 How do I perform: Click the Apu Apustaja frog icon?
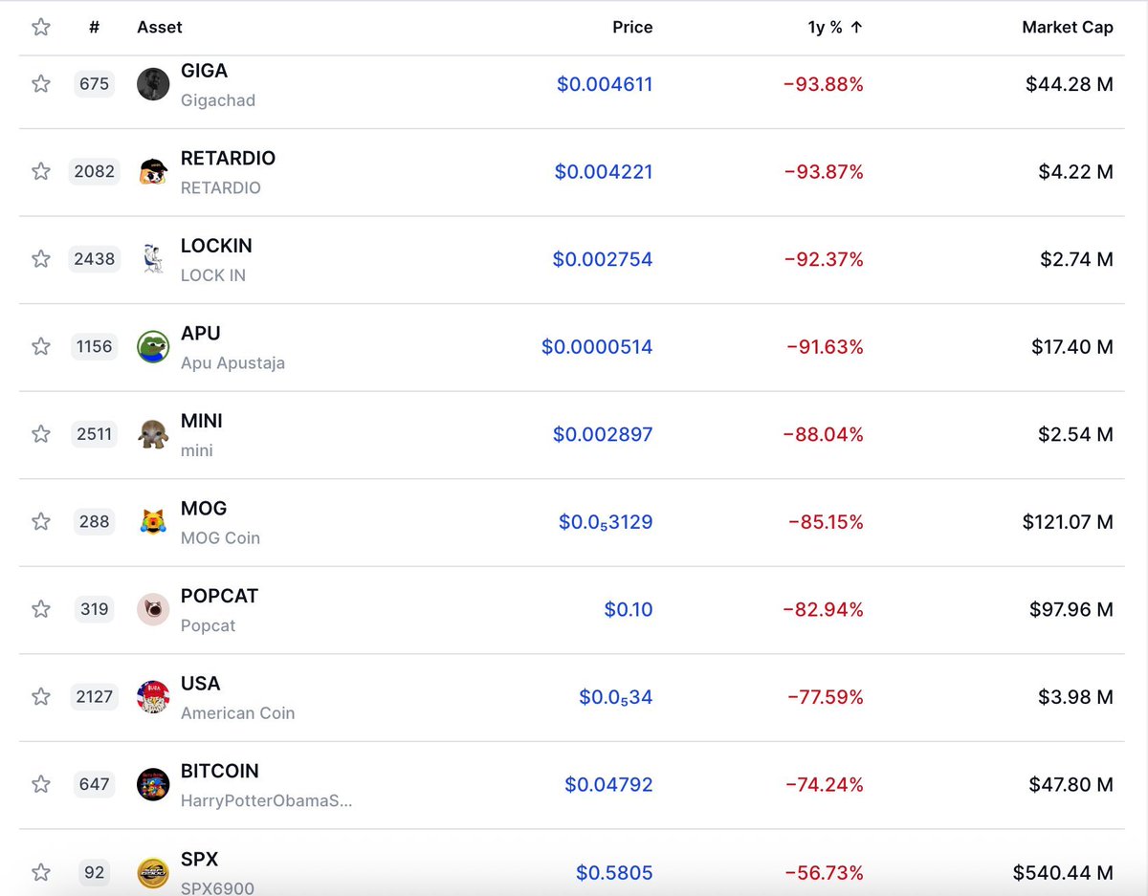tap(153, 346)
